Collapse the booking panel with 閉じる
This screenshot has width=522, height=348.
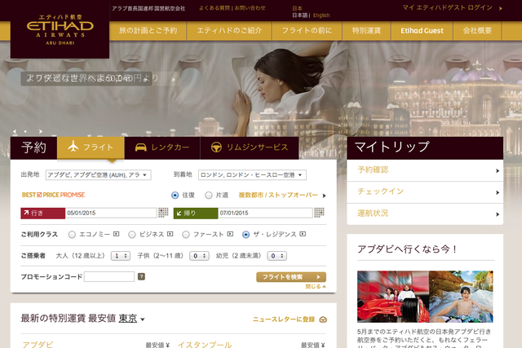click(316, 286)
